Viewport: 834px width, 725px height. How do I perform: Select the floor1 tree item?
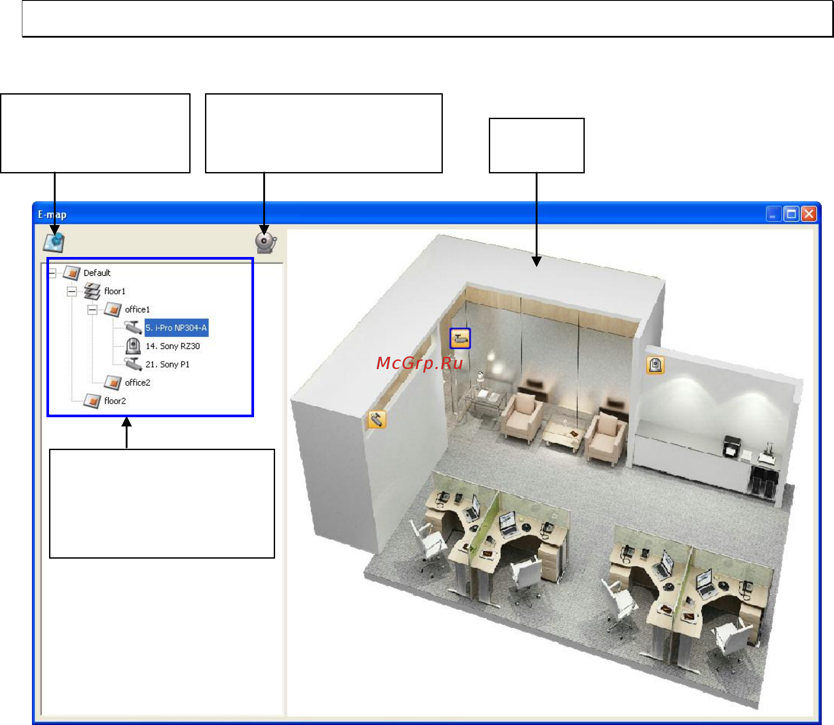click(115, 291)
